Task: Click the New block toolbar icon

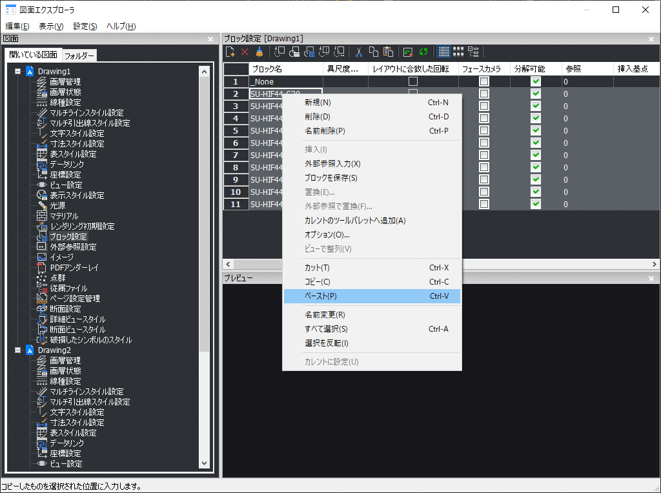Action: (x=230, y=52)
